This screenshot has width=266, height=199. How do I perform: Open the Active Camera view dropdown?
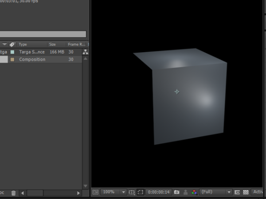pyautogui.click(x=258, y=192)
